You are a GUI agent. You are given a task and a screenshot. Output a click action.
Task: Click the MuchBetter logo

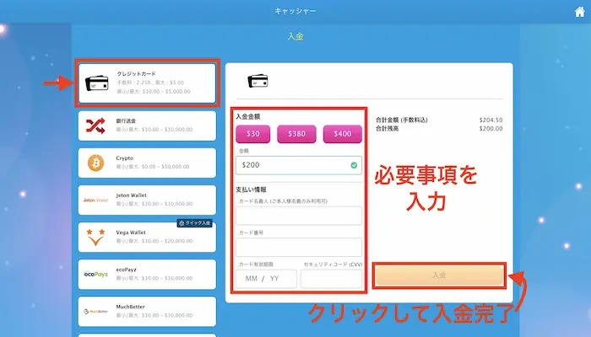point(95,312)
